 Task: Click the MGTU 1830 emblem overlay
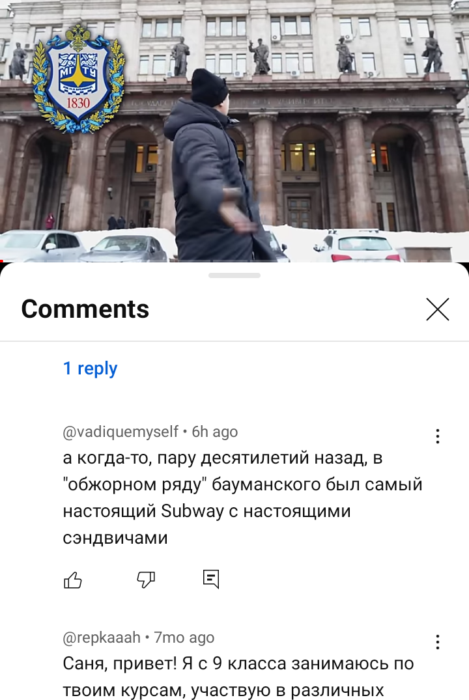pyautogui.click(x=79, y=79)
